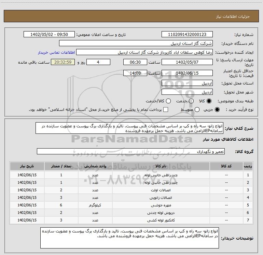Click the delivery city field اردبیل
This screenshot has height=255, width=263.
tap(187, 92)
